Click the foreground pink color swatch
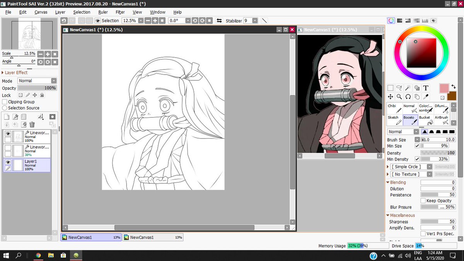 point(444,88)
